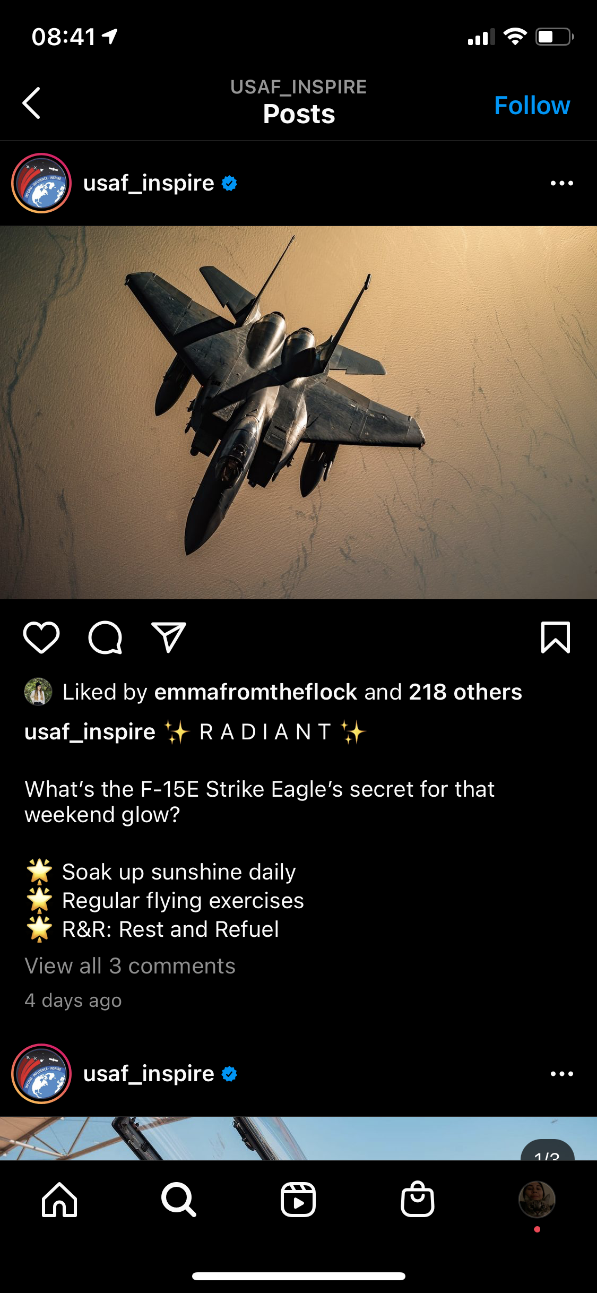Open emmafromtheflock's profile from likes
Image resolution: width=597 pixels, height=1293 pixels.
[256, 692]
